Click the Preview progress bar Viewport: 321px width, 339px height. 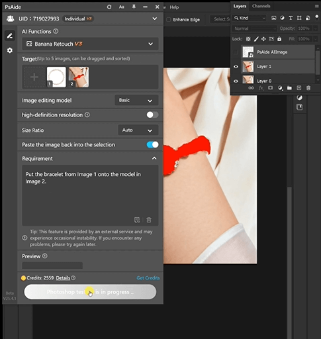[x=52, y=266]
